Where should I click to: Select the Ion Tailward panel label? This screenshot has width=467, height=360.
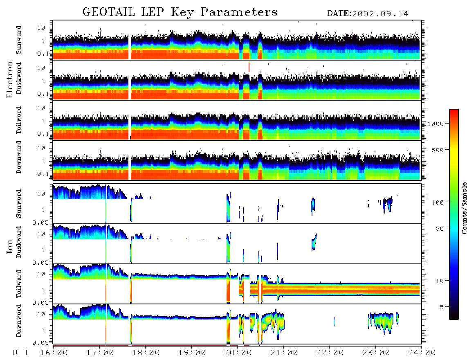pyautogui.click(x=19, y=284)
